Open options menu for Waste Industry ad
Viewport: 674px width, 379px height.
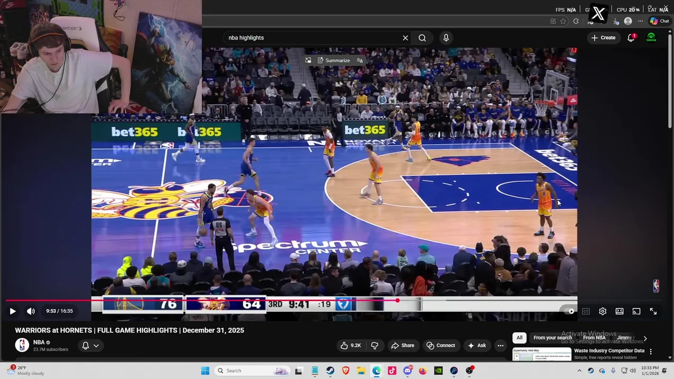tap(651, 352)
